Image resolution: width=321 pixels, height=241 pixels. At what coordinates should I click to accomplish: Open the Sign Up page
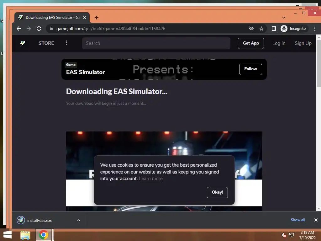pyautogui.click(x=303, y=43)
